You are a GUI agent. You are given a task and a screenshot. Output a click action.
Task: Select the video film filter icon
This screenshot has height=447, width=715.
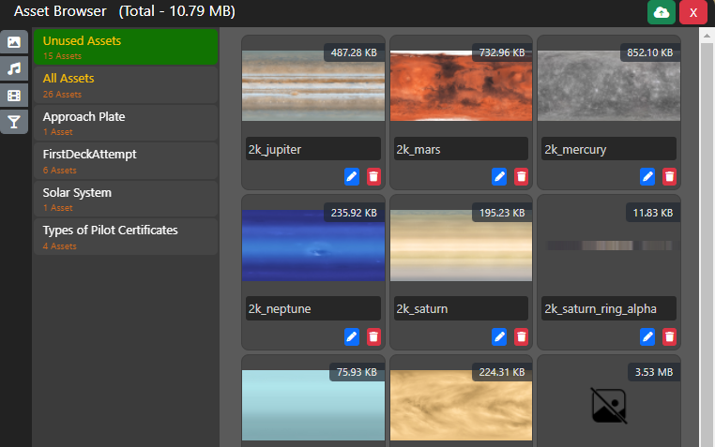[x=14, y=95]
